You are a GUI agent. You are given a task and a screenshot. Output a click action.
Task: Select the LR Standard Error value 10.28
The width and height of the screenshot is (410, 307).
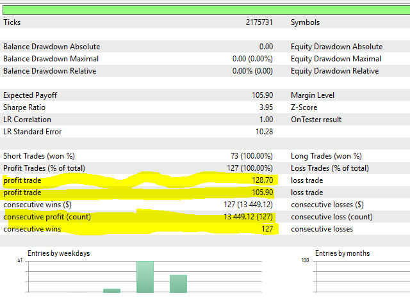click(x=264, y=132)
